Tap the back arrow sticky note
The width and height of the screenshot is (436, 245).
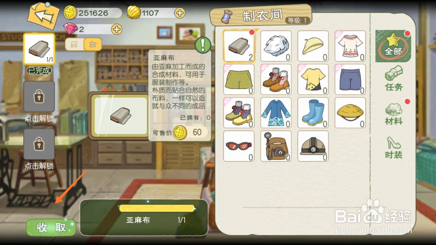pyautogui.click(x=43, y=16)
